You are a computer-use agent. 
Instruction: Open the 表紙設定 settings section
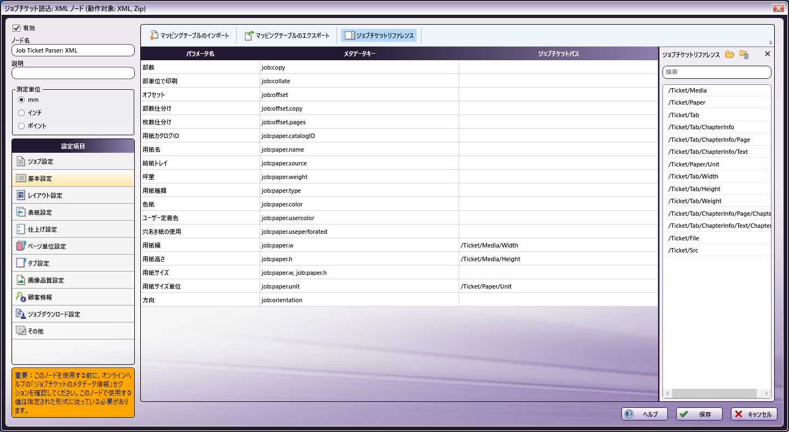coord(73,212)
